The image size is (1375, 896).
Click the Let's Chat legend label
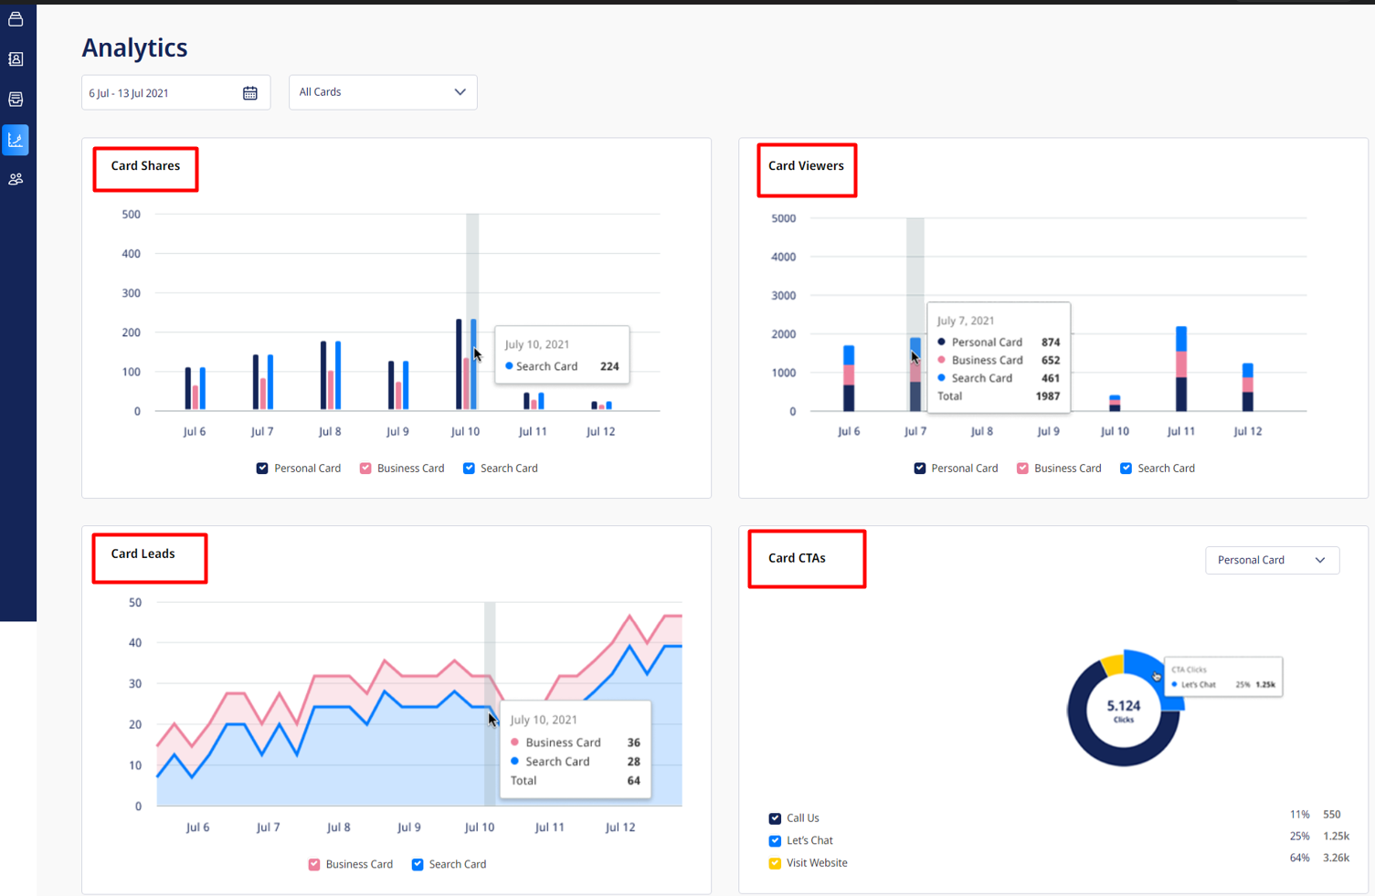809,840
